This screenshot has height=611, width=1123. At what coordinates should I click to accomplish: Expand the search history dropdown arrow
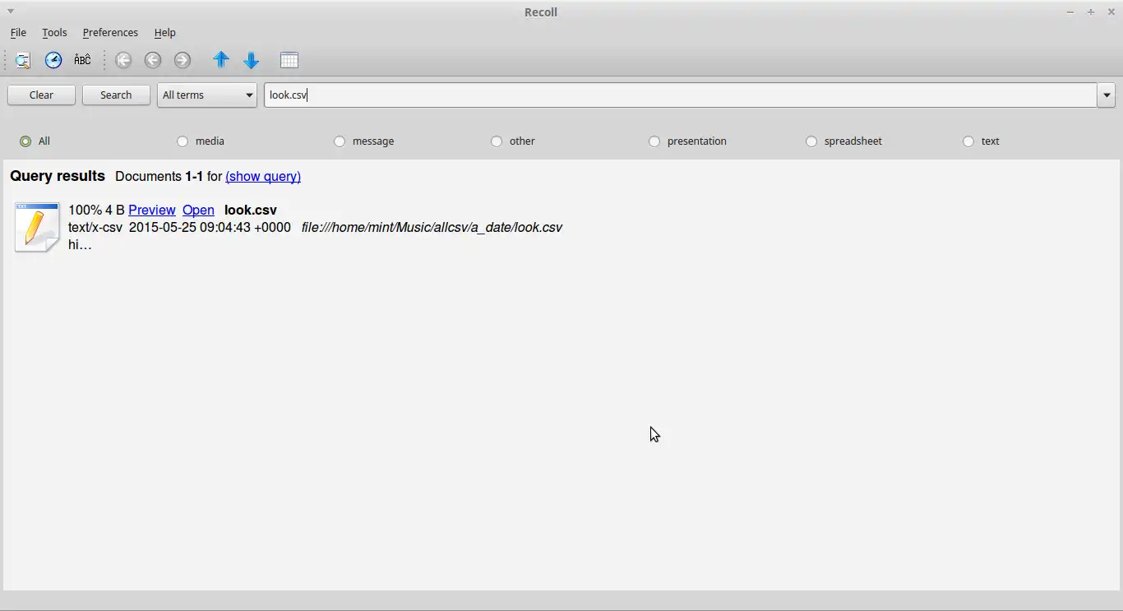pyautogui.click(x=1106, y=95)
